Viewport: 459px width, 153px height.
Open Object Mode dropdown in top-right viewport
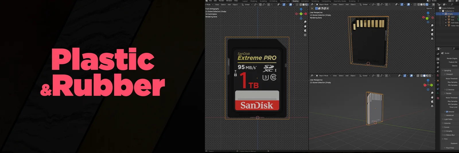pyautogui.click(x=324, y=5)
